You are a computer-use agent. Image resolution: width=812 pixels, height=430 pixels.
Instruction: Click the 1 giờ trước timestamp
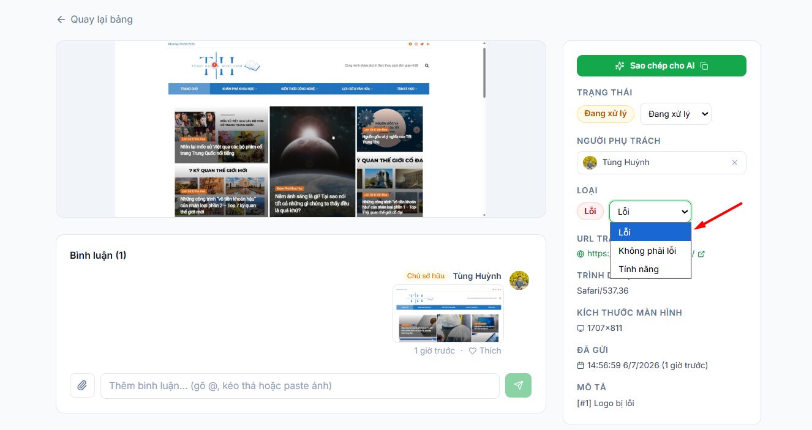pyautogui.click(x=435, y=350)
